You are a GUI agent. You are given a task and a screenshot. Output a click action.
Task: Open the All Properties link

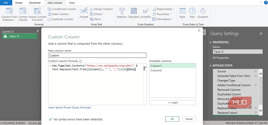(221, 58)
